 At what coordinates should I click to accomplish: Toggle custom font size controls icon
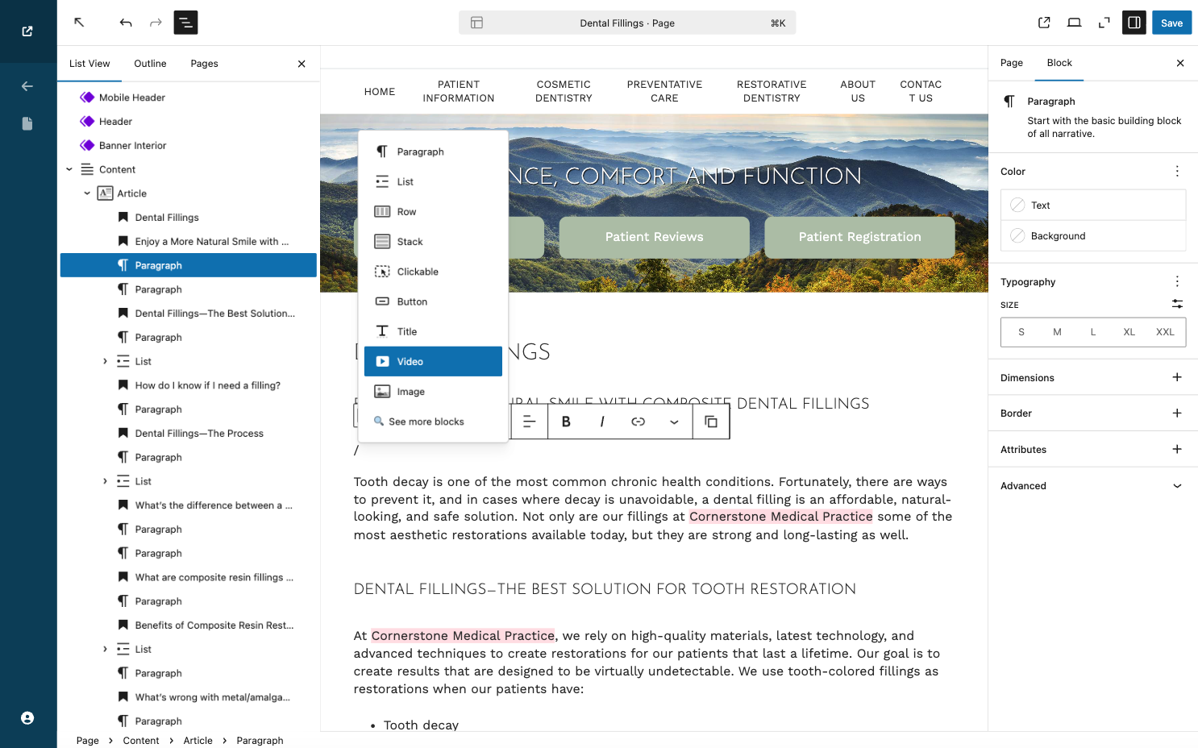click(x=1177, y=304)
